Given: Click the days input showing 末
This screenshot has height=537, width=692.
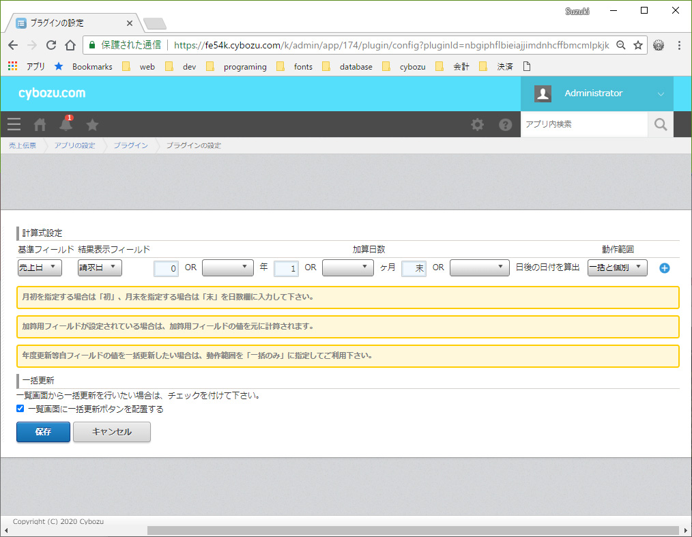Looking at the screenshot, I should (x=414, y=268).
